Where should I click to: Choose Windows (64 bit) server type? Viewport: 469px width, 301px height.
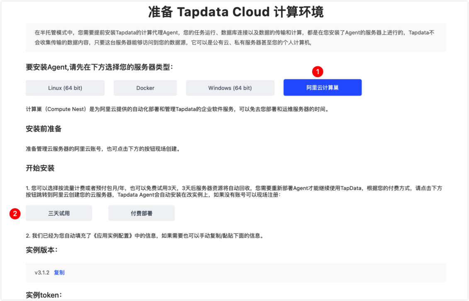pos(230,88)
